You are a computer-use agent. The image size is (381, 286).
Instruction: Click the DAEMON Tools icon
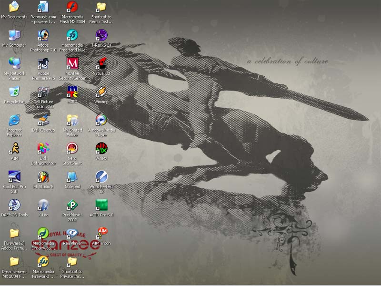14,205
